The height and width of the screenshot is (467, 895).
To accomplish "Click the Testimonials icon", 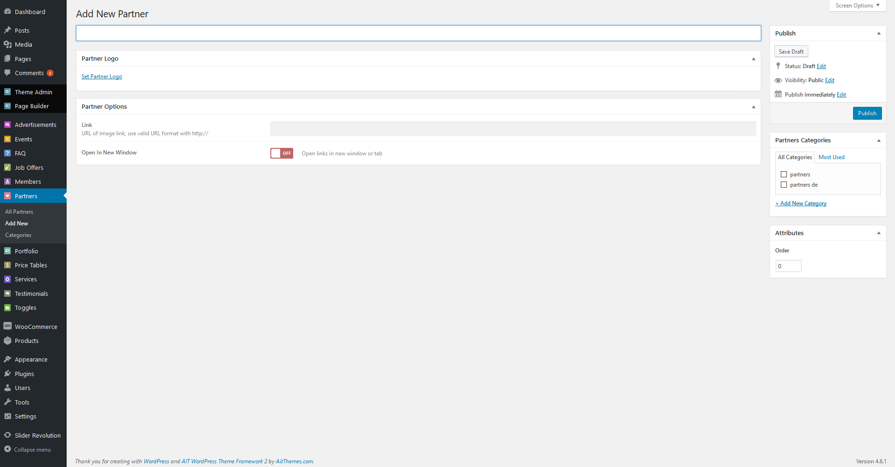I will [x=7, y=293].
